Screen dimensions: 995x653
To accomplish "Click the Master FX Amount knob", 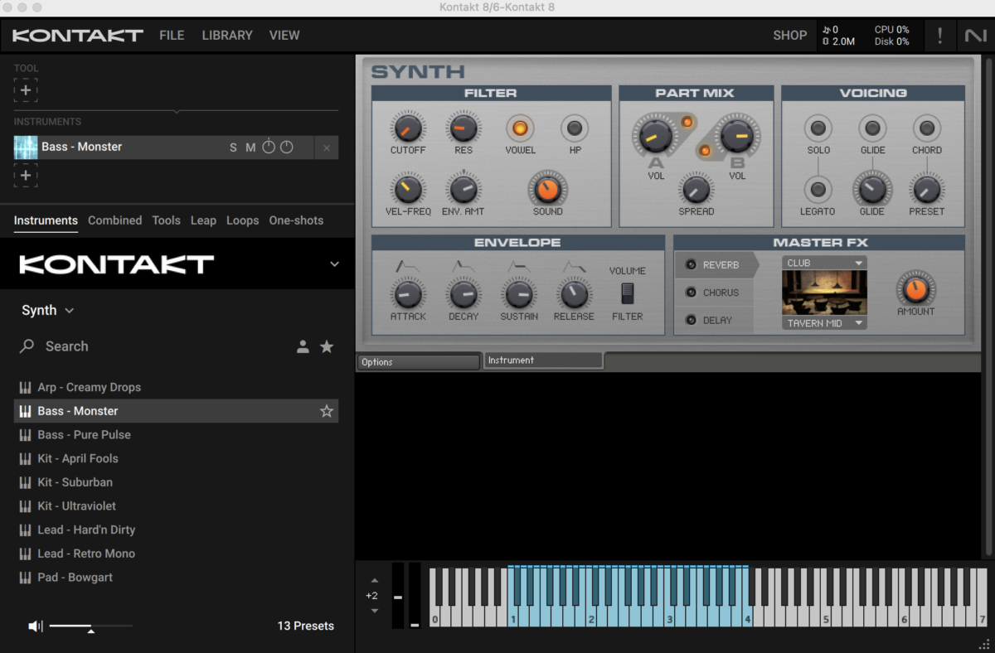I will click(915, 289).
